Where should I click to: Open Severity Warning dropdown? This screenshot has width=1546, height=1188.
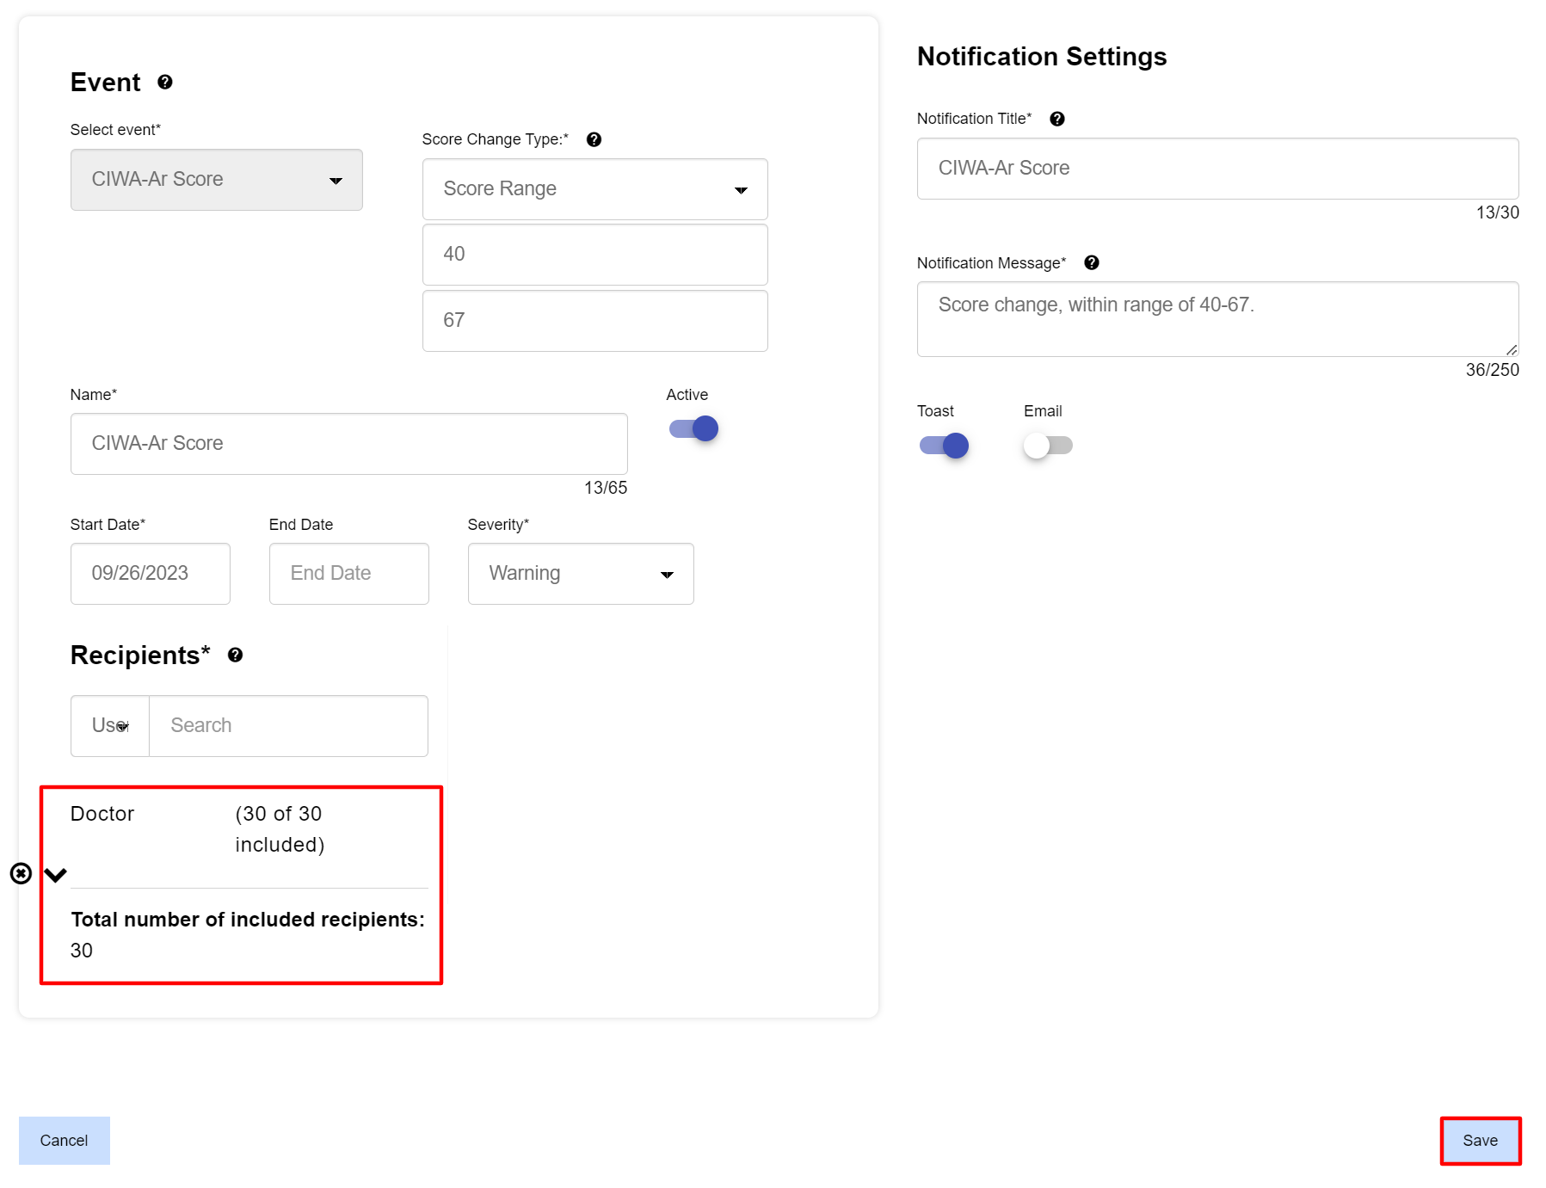tap(580, 574)
